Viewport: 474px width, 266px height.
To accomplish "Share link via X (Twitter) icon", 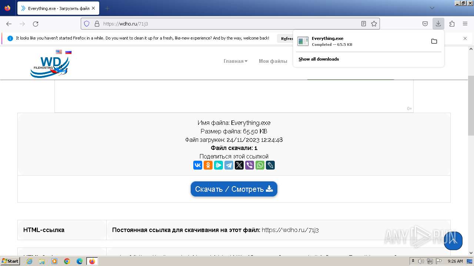I will click(x=239, y=165).
